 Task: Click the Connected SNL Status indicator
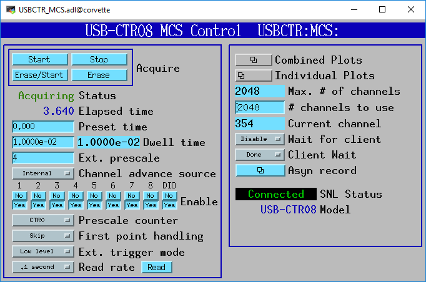coord(275,194)
